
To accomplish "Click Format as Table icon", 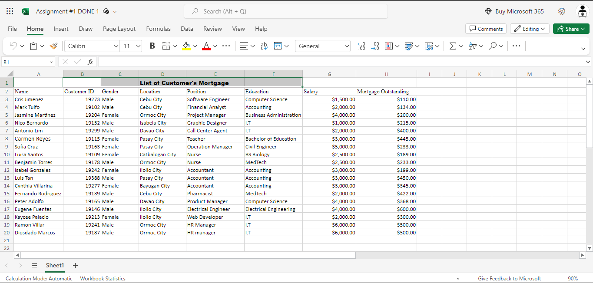I will pyautogui.click(x=409, y=46).
